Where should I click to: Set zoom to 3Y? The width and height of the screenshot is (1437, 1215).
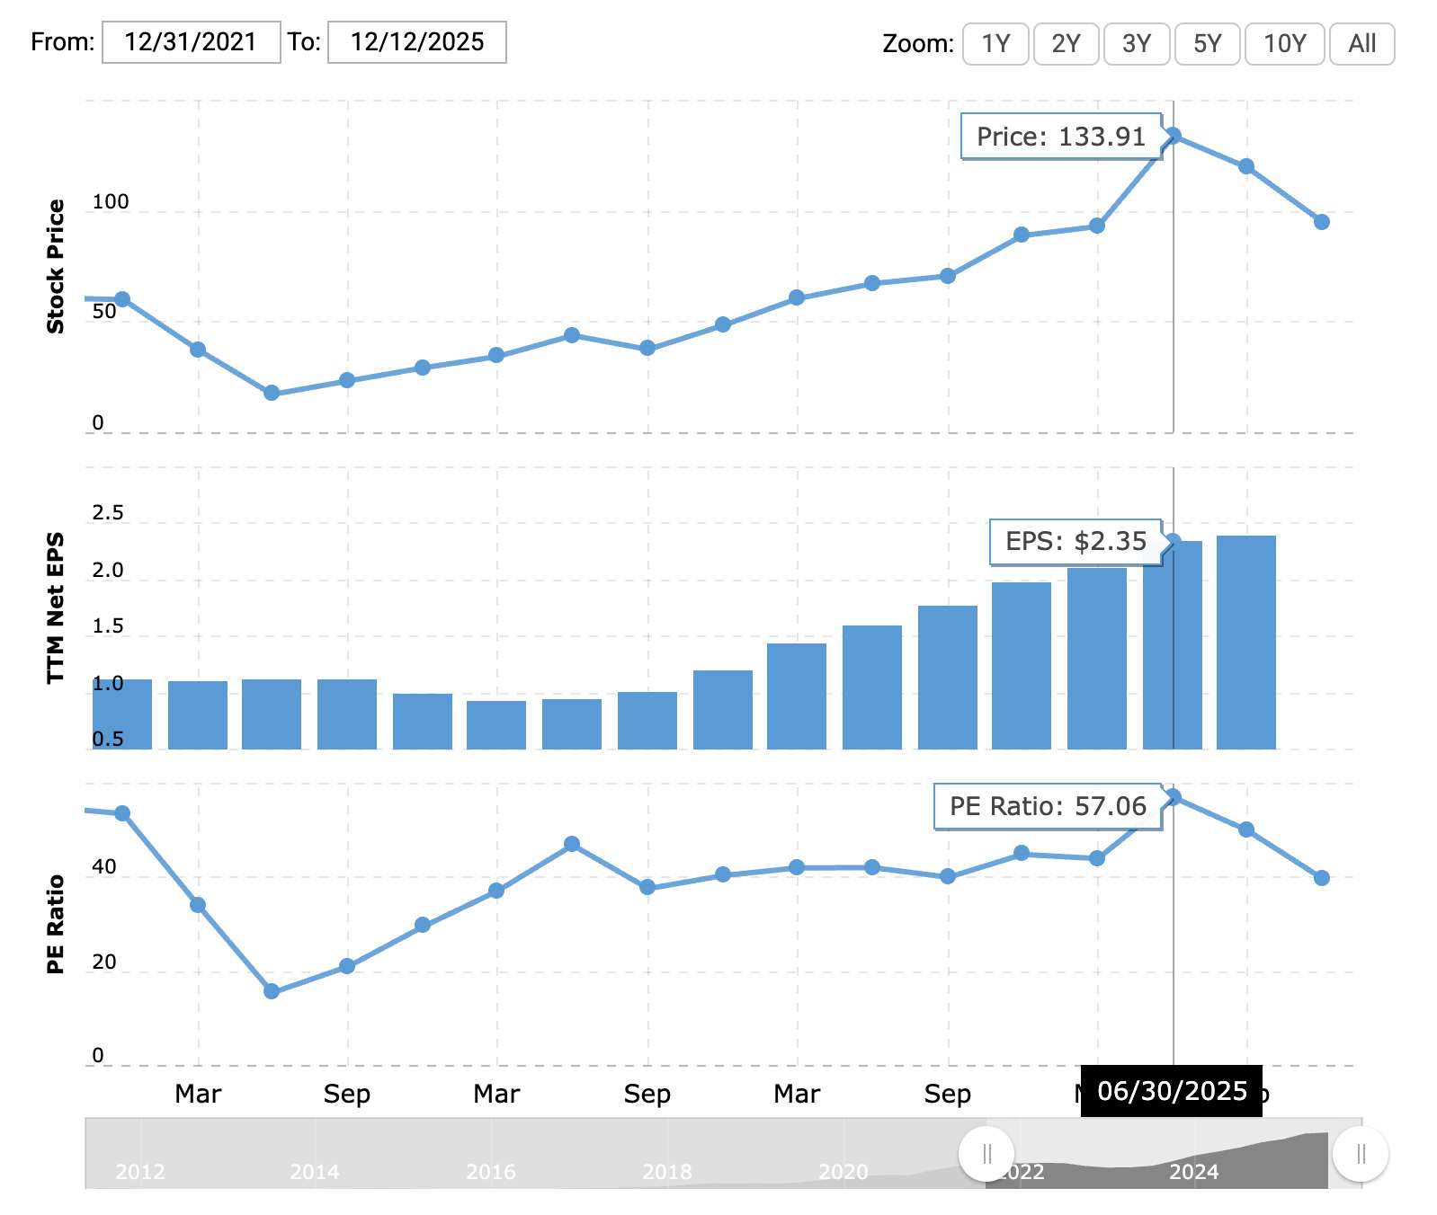(x=1137, y=44)
